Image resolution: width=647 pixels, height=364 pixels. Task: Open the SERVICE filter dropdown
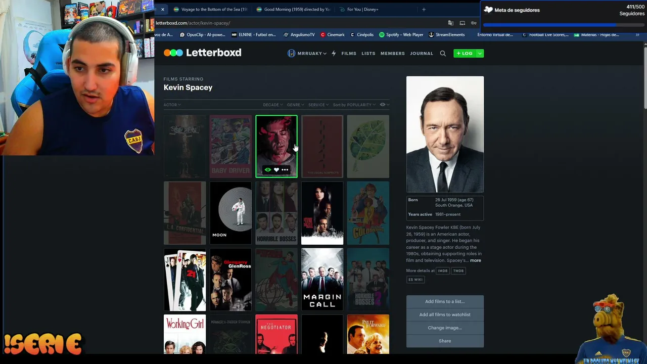click(x=318, y=105)
